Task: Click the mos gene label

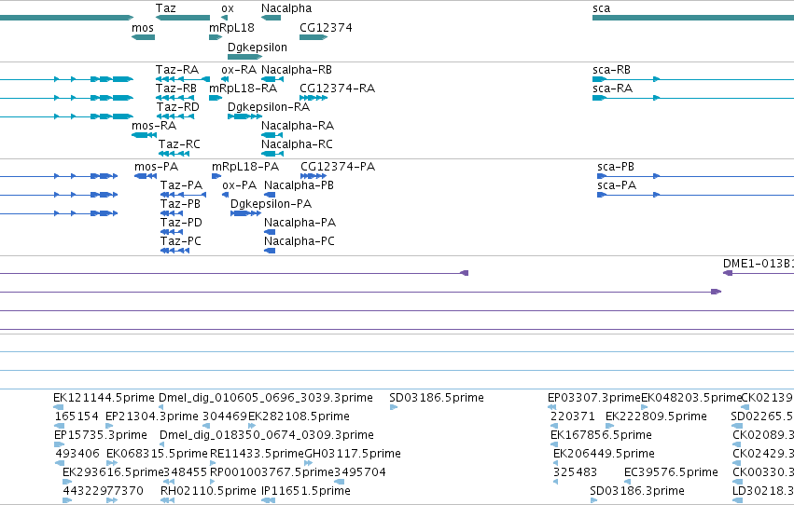Action: point(143,28)
